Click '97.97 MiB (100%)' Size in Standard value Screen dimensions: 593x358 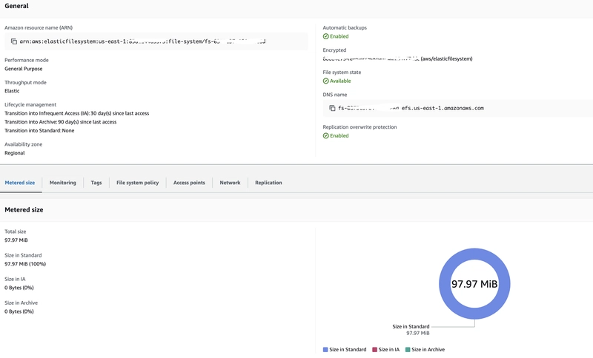pos(25,264)
